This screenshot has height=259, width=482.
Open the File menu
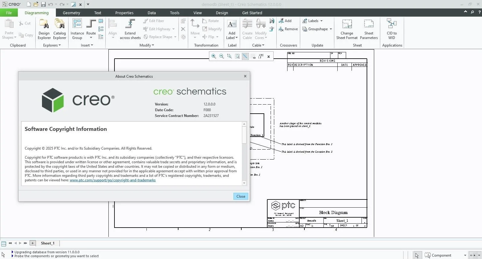tap(9, 13)
